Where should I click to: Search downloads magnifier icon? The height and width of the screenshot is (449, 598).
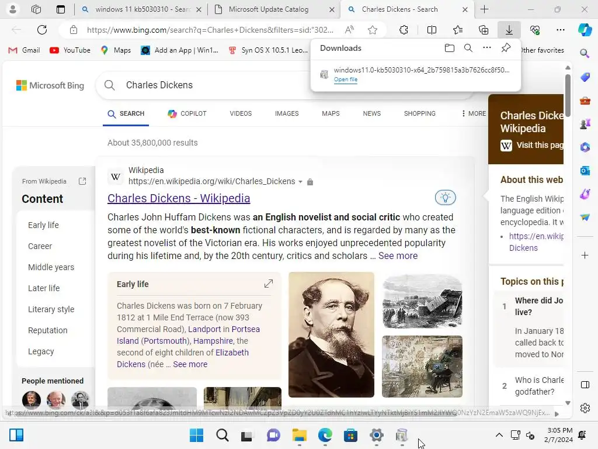pyautogui.click(x=468, y=48)
